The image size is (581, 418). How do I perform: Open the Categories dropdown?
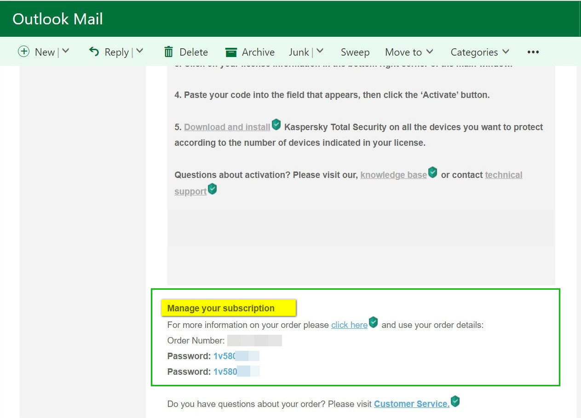[x=480, y=52]
